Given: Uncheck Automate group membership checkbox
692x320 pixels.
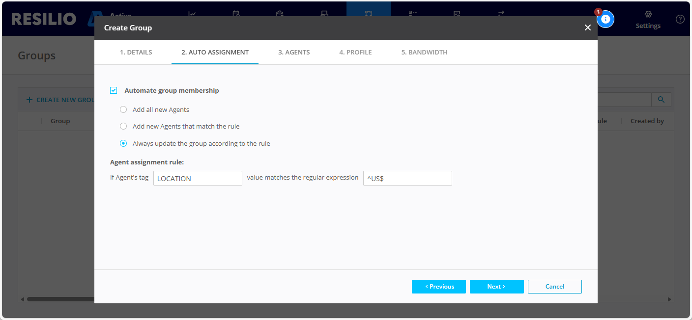Looking at the screenshot, I should [114, 90].
